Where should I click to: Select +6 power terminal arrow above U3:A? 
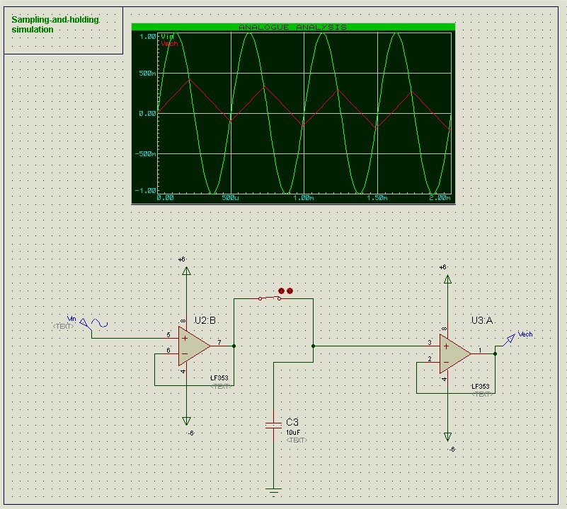(447, 279)
